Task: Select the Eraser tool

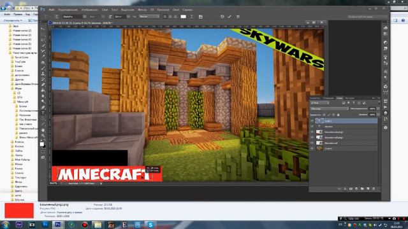Action: coord(43,85)
